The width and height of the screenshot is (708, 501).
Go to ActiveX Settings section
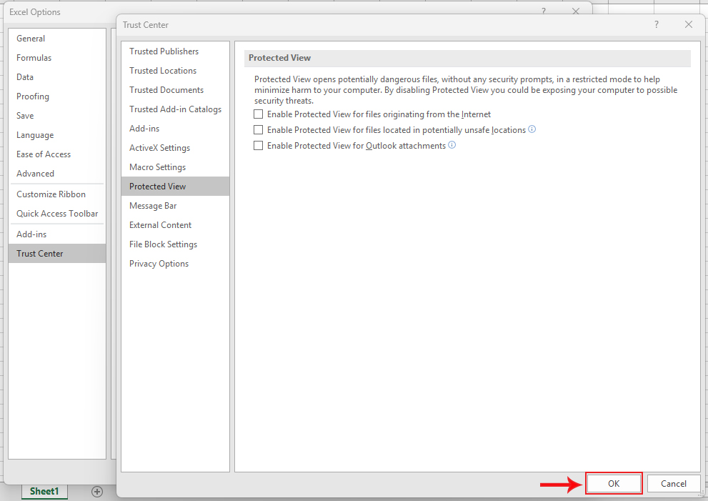[x=159, y=148]
